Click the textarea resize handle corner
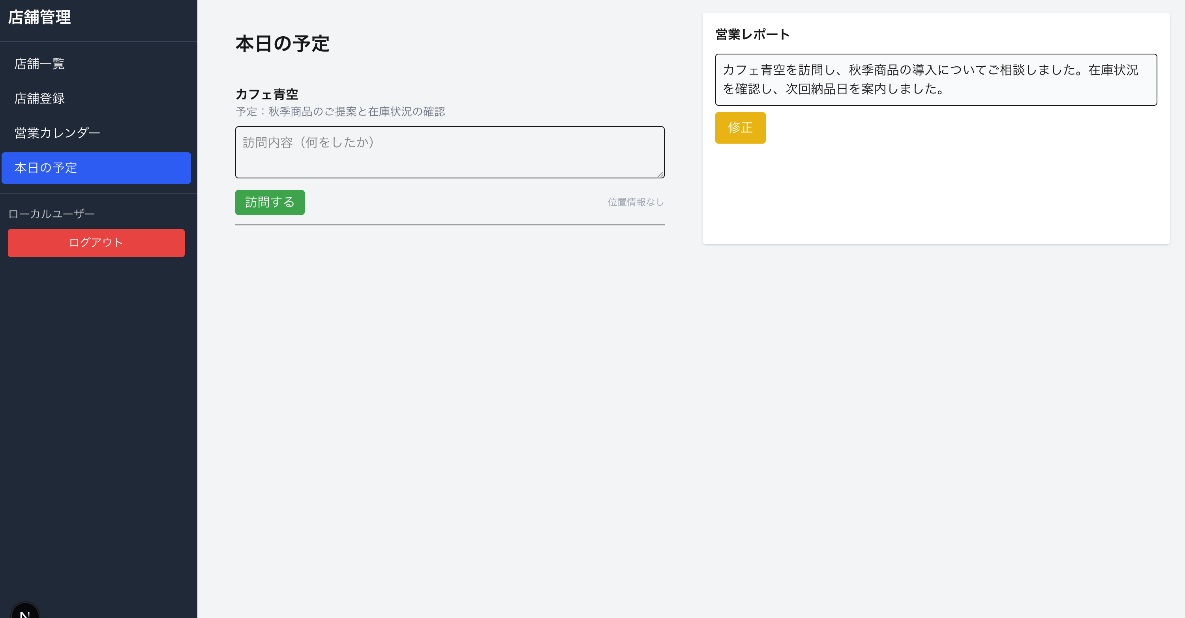The width and height of the screenshot is (1185, 618). tap(660, 174)
